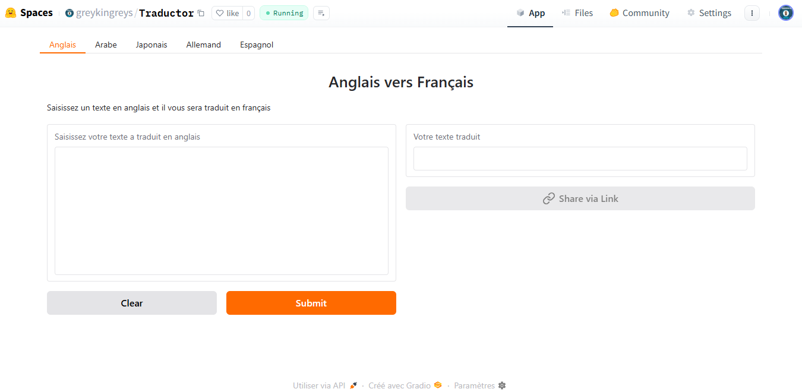Clear the English input text
The width and height of the screenshot is (802, 392).
click(x=131, y=303)
